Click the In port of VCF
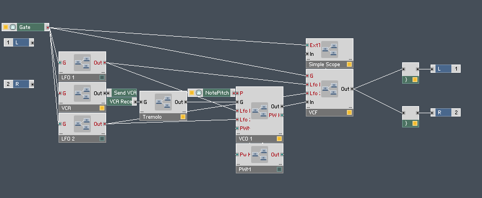Screen dimensions: 482x198 [307, 102]
